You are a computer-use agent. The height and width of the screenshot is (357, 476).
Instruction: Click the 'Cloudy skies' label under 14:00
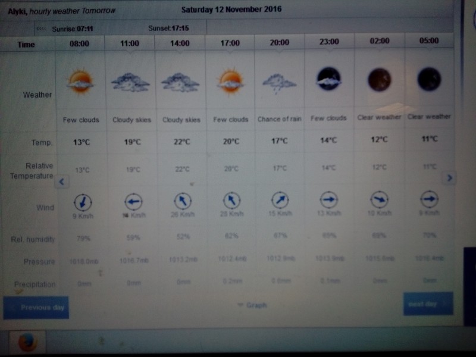[x=181, y=120]
